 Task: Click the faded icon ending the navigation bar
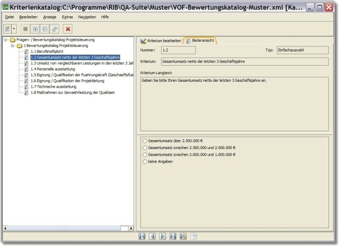[x=194, y=236]
